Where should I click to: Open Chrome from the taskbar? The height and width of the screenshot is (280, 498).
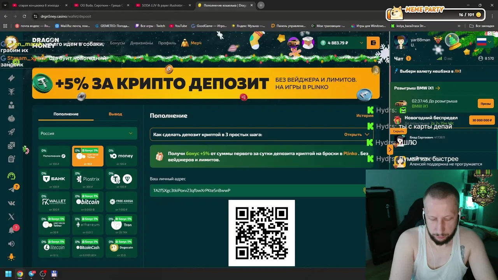20,274
